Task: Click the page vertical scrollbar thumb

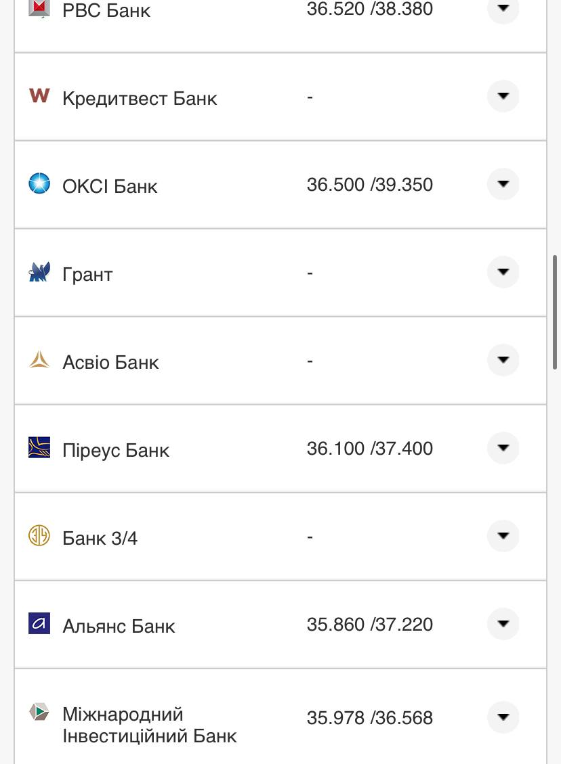Action: (556, 312)
